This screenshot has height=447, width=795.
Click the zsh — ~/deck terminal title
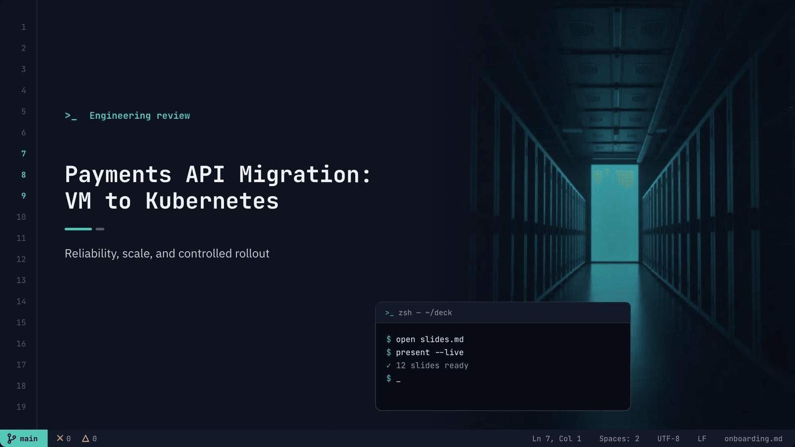425,313
